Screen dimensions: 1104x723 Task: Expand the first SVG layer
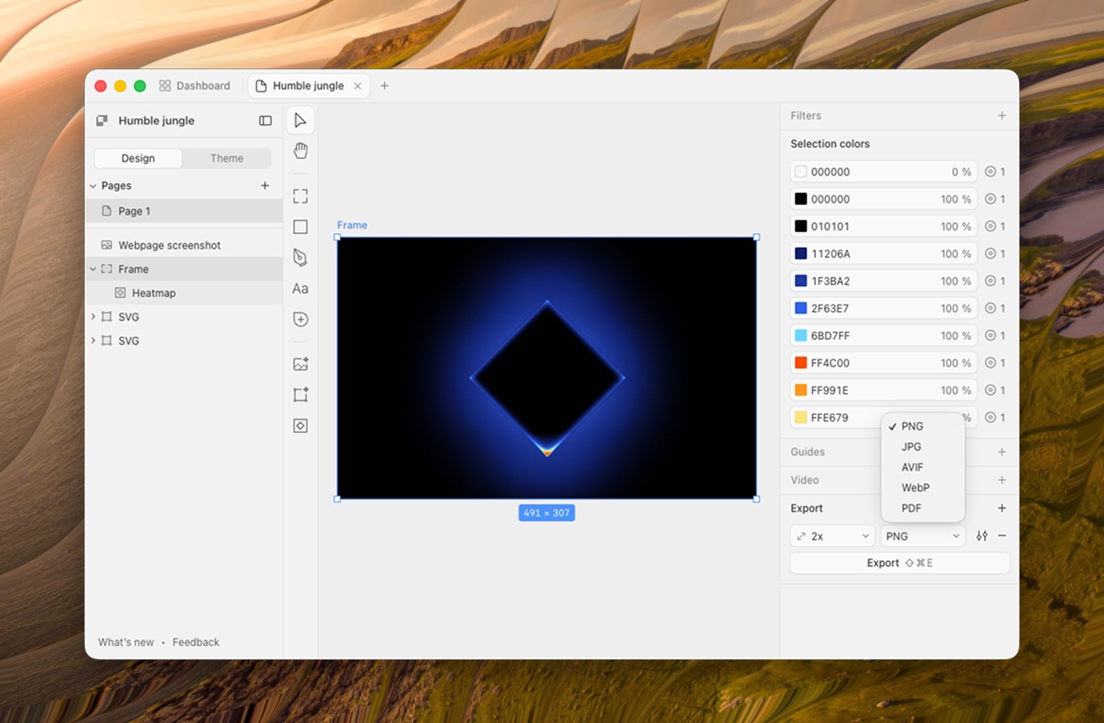(92, 317)
